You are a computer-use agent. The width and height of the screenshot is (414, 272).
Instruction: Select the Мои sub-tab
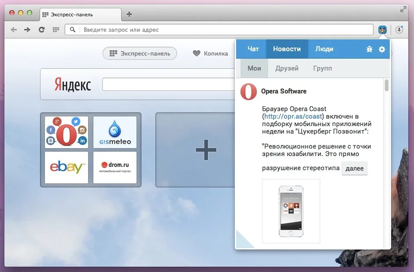coord(254,68)
